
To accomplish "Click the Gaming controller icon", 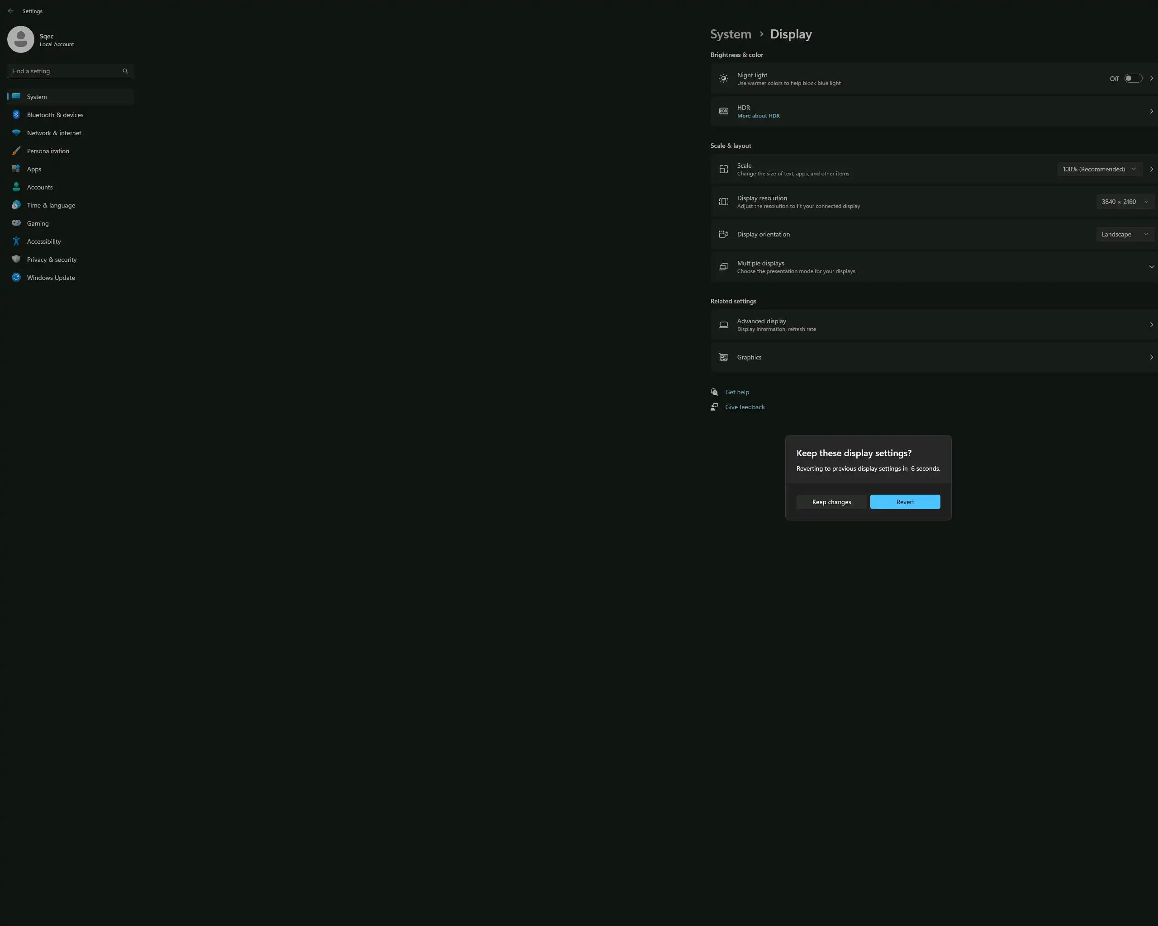I will click(x=16, y=223).
